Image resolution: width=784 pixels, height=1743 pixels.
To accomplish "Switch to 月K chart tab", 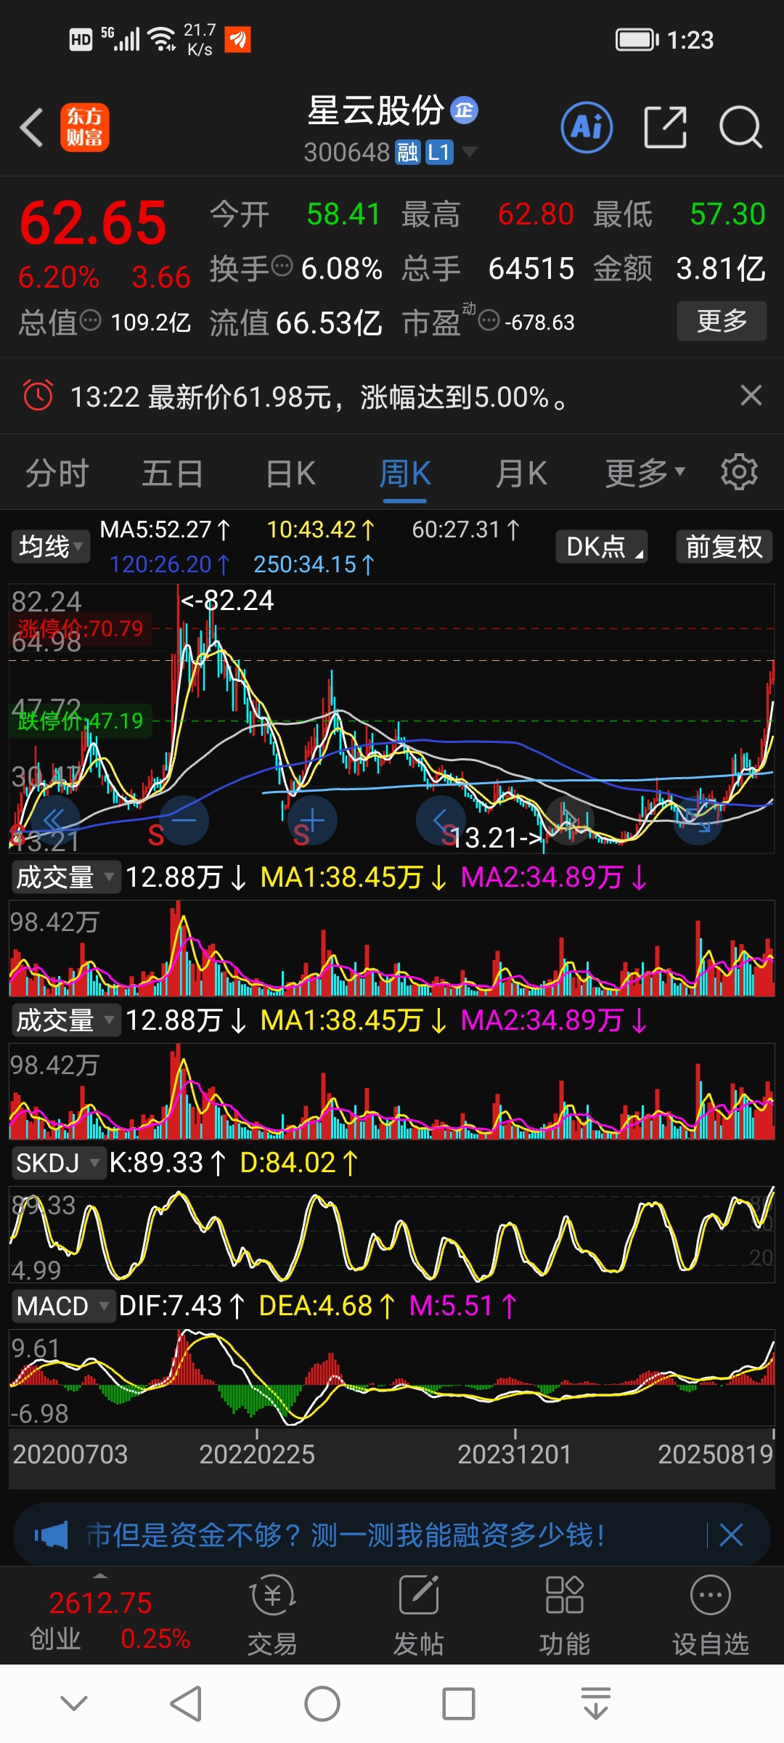I will 521,474.
